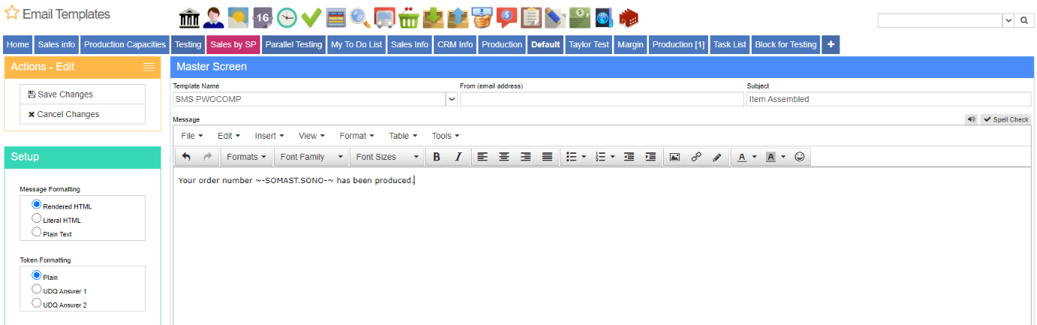Choose the text color A button

click(742, 157)
